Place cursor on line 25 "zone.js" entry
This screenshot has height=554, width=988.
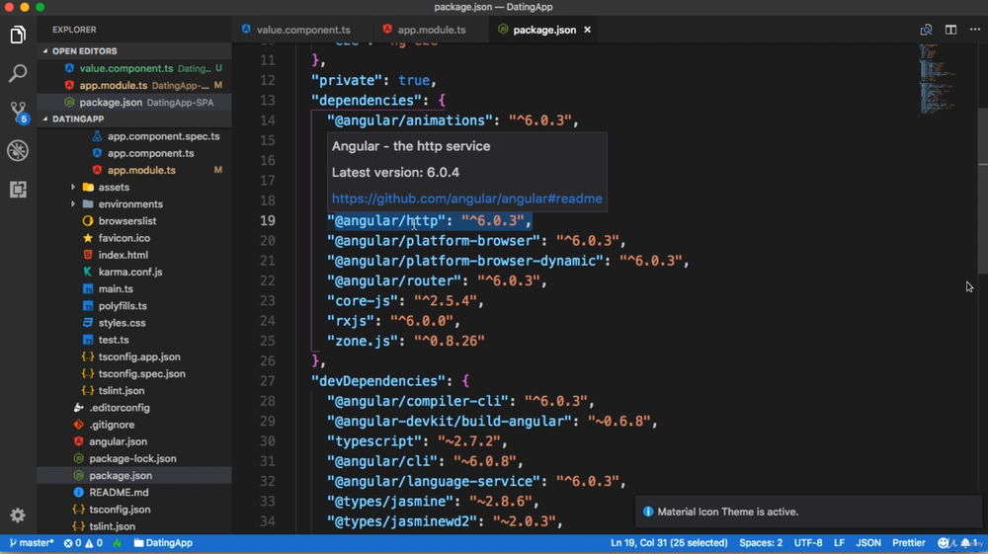406,341
